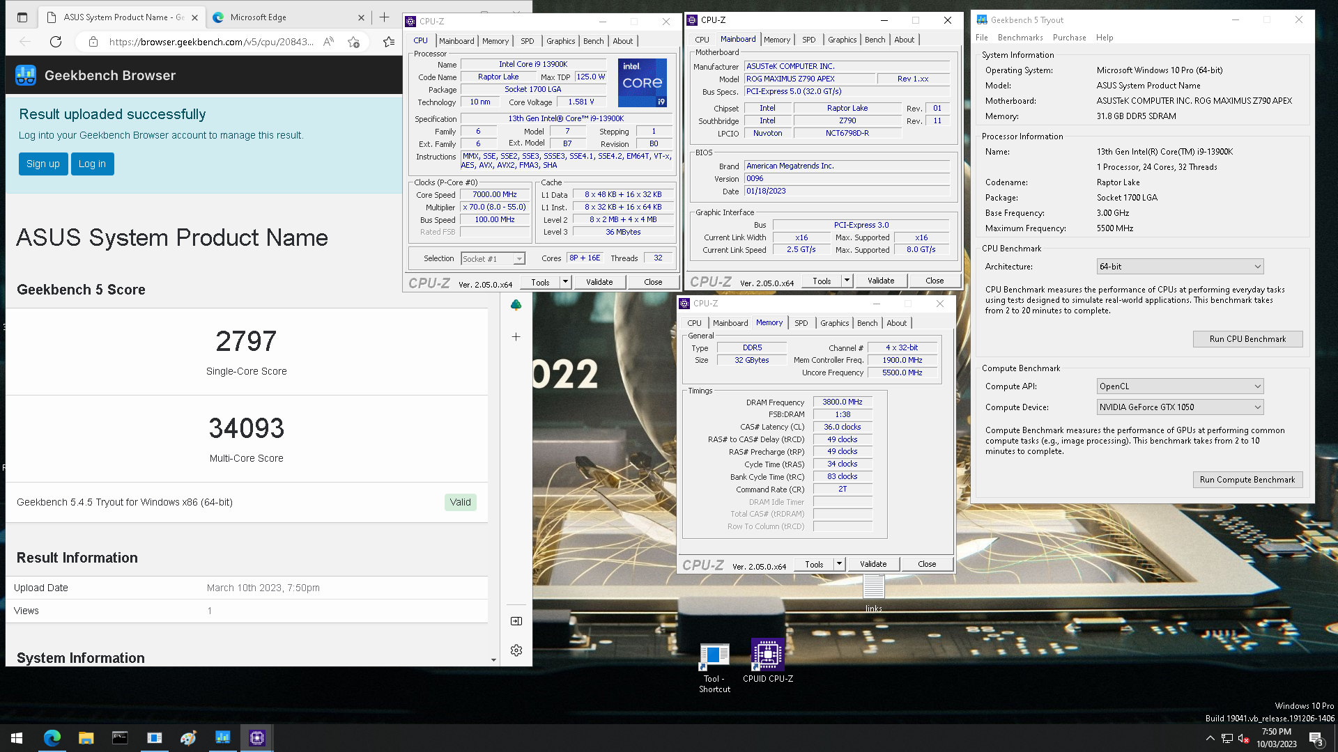This screenshot has height=752, width=1338.
Task: Click the scroll down arrow on Geekbench page
Action: click(493, 660)
